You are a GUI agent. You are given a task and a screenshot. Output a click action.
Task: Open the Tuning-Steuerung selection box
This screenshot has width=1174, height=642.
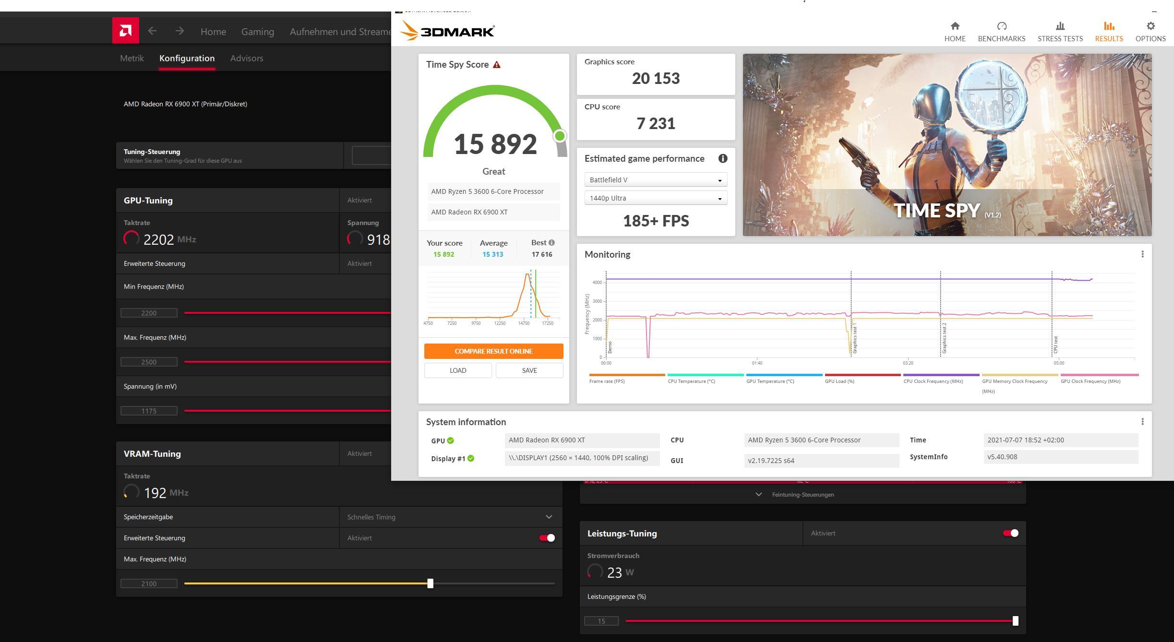(x=371, y=155)
